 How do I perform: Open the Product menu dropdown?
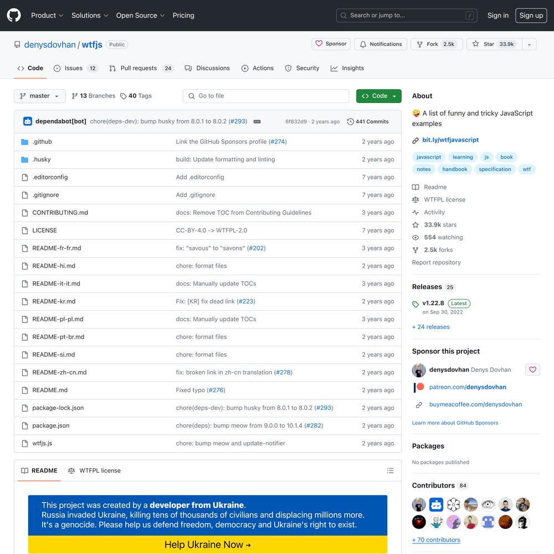47,16
